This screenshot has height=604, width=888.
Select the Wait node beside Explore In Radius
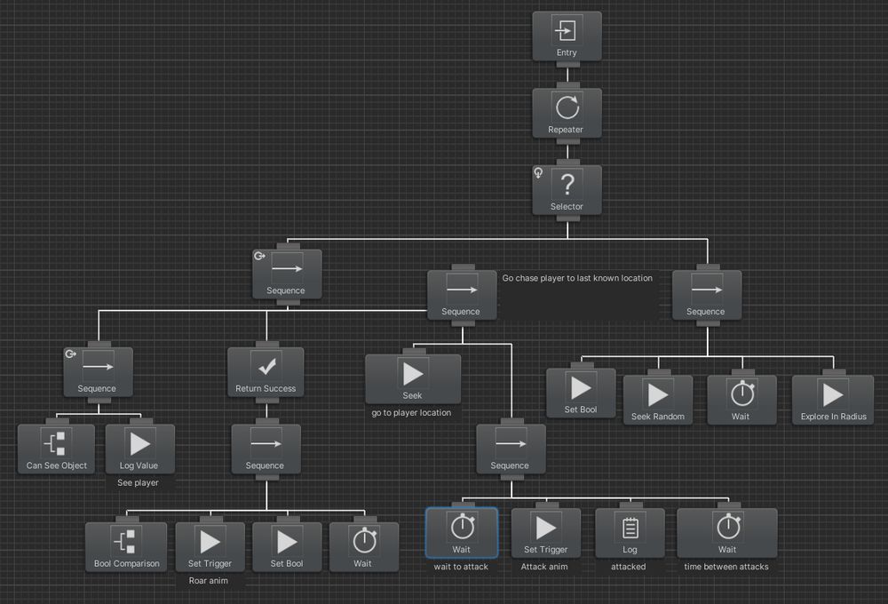[x=741, y=400]
